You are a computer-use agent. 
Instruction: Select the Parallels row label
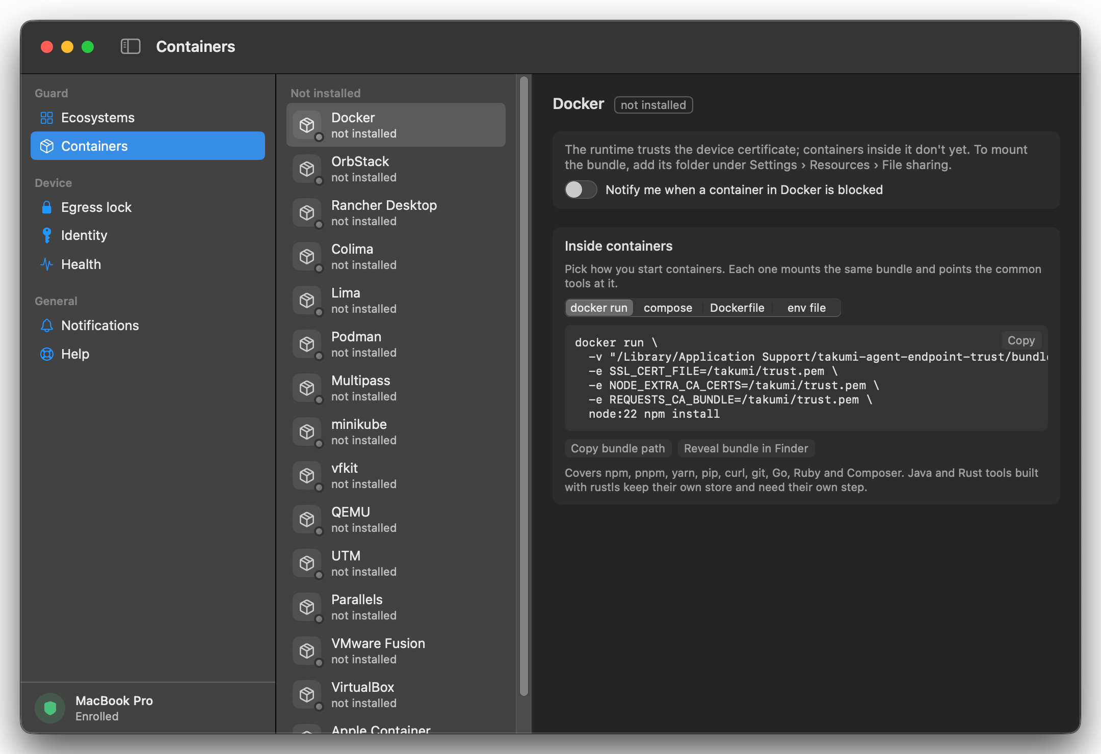click(x=357, y=600)
